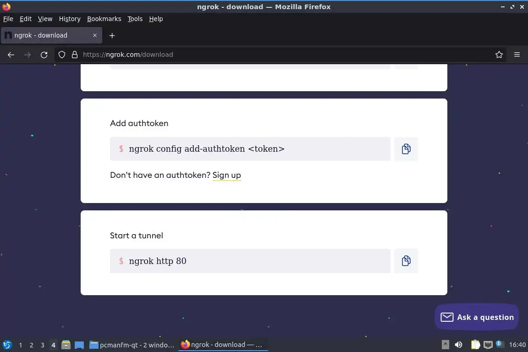Open the removable media tray icon
The height and width of the screenshot is (352, 528).
click(445, 345)
